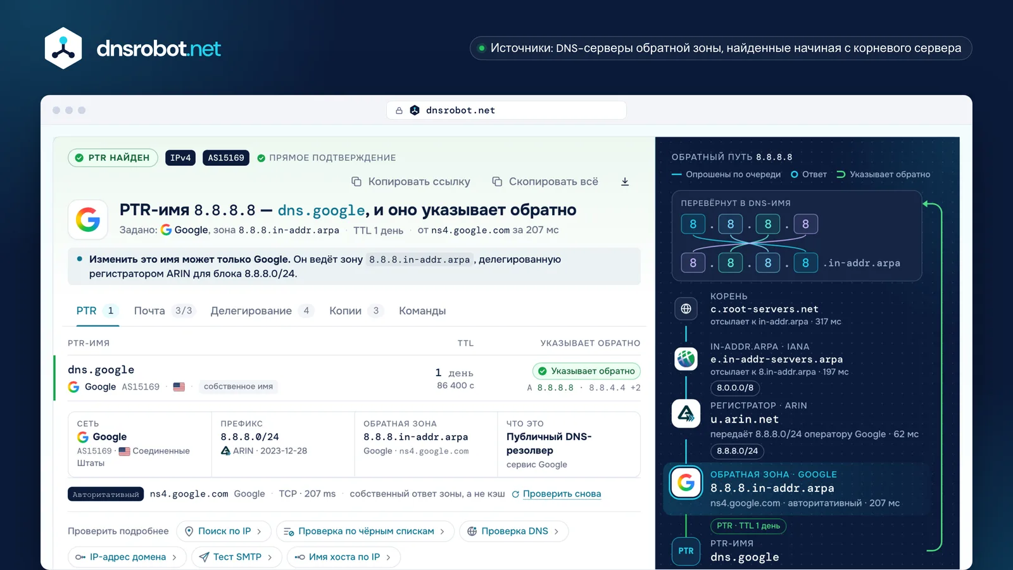Click the 8.8.8.0/24 pill in path
Viewport: 1013px width, 570px height.
click(737, 451)
